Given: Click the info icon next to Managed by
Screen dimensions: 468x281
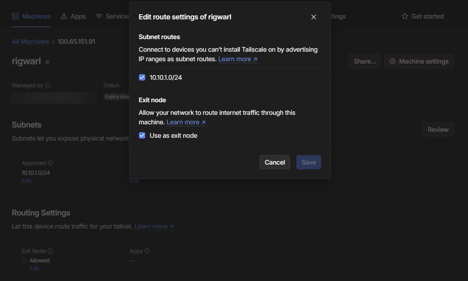Looking at the screenshot, I should click(x=48, y=85).
